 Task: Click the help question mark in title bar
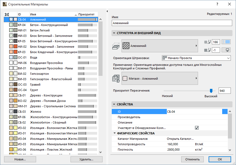tap(217, 4)
